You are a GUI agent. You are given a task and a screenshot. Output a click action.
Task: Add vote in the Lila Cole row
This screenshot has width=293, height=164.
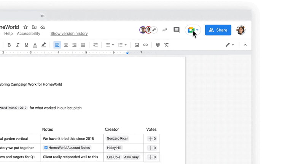(x=152, y=157)
